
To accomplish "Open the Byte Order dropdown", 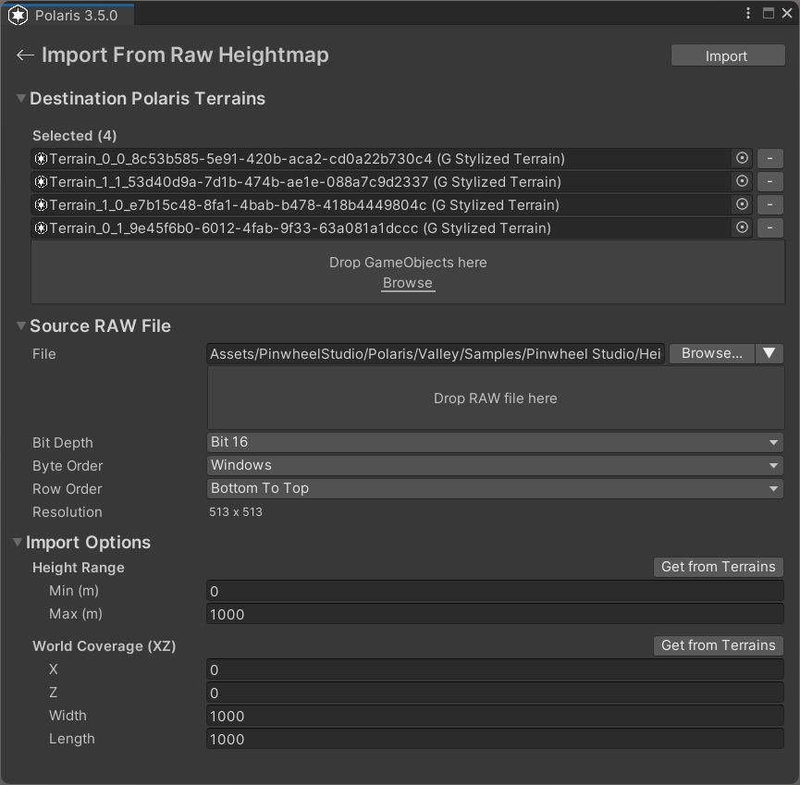I will tap(495, 465).
